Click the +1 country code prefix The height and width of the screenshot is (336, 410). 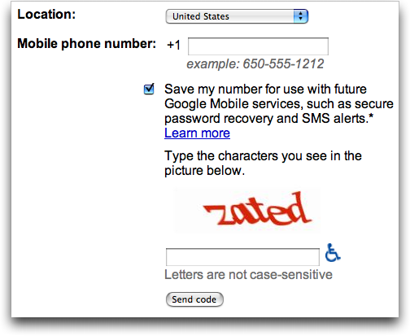(x=173, y=45)
